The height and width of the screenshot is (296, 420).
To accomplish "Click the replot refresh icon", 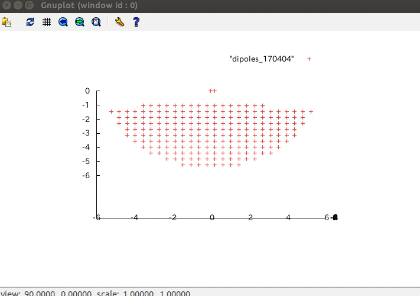I will (x=30, y=22).
